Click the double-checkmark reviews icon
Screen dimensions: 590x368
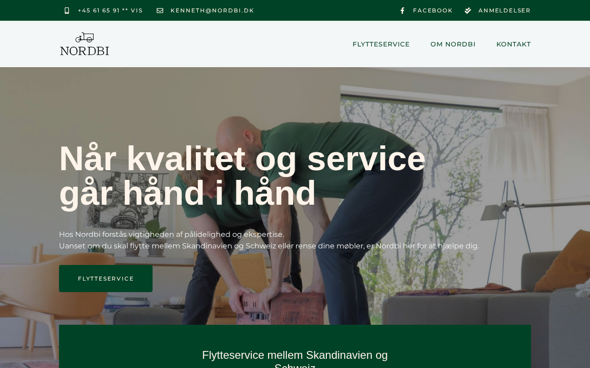tap(468, 11)
